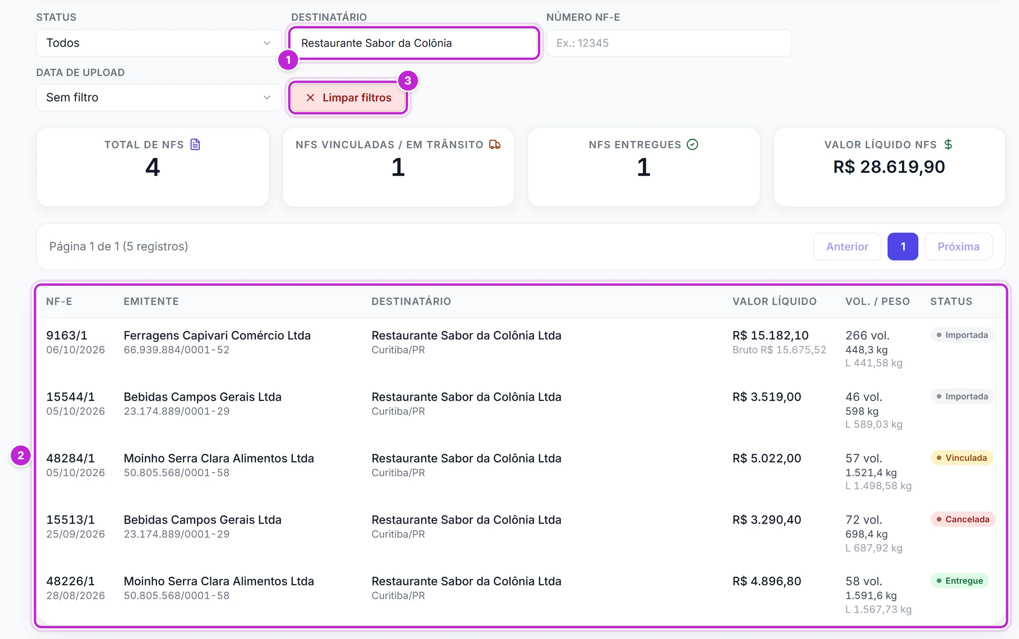
Task: Click value R$ 4.896,80
Action: 766,581
